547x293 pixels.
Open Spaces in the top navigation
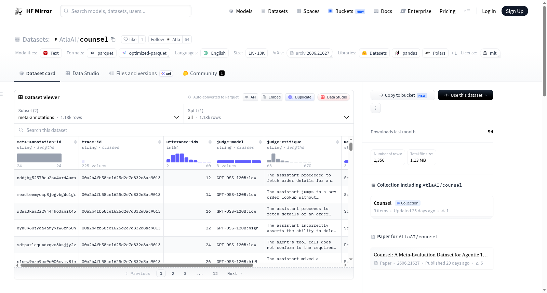(308, 11)
